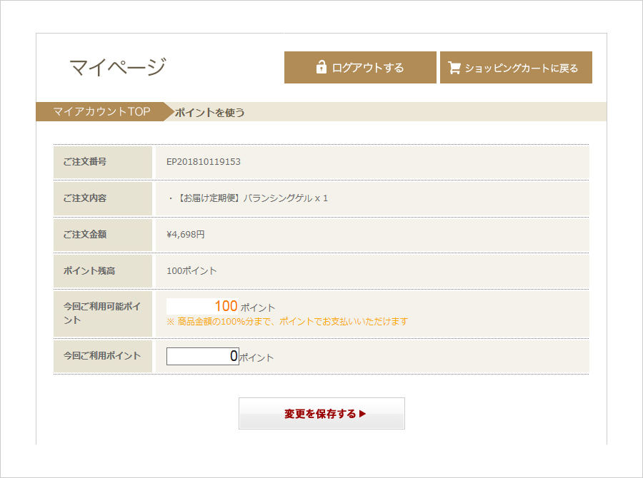The height and width of the screenshot is (478, 643).
Task: Click the shopping cart icon
Action: (454, 68)
